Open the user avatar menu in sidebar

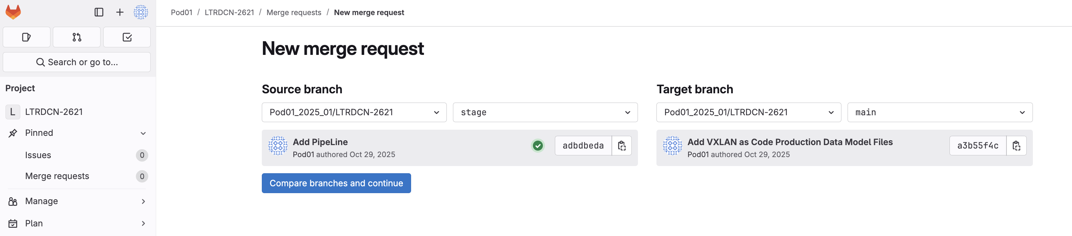click(141, 12)
